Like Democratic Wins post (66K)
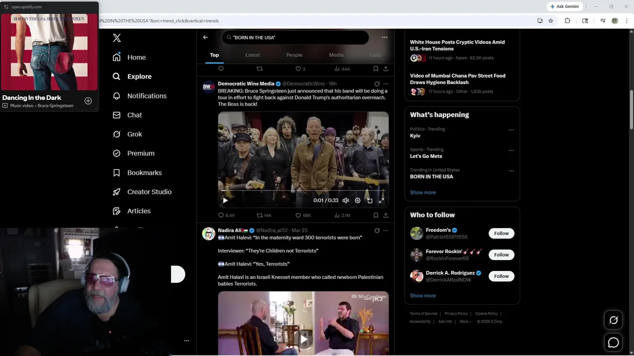634x356 pixels. click(303, 216)
